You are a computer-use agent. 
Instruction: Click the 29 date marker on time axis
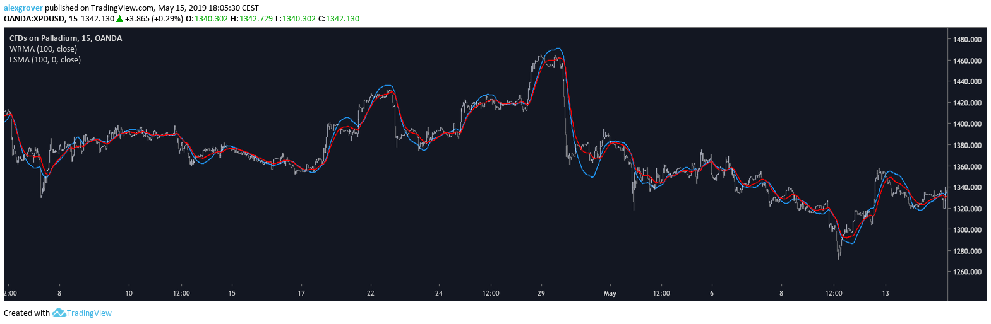pyautogui.click(x=541, y=294)
